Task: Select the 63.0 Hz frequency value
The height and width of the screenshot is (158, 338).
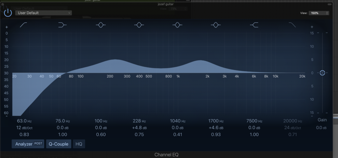Action: point(24,121)
